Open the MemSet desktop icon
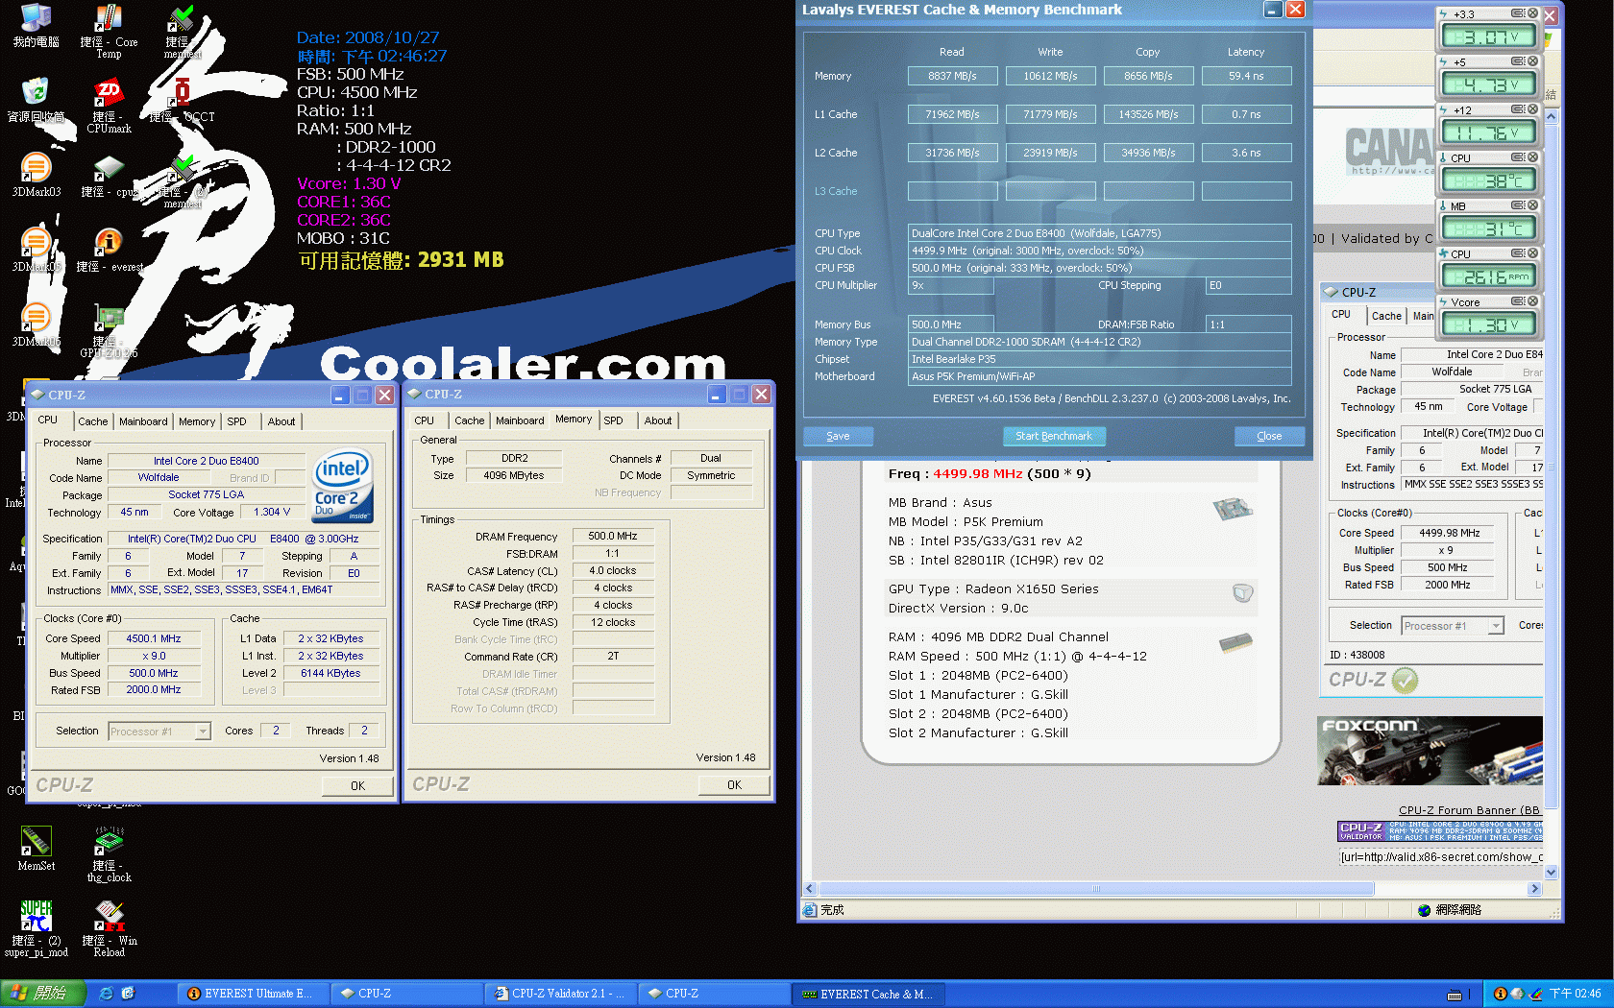Viewport: 1614px width, 1008px height. [x=36, y=849]
